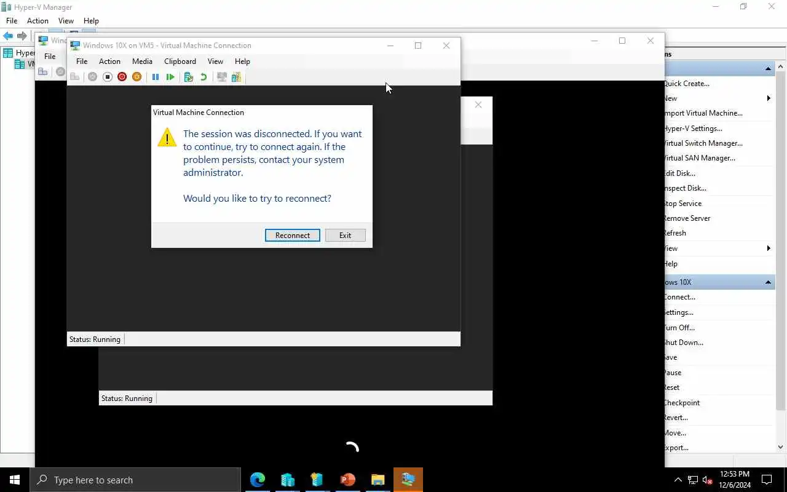Select Hyper-V Manager root tree node
Image resolution: width=787 pixels, height=492 pixels.
(18, 53)
